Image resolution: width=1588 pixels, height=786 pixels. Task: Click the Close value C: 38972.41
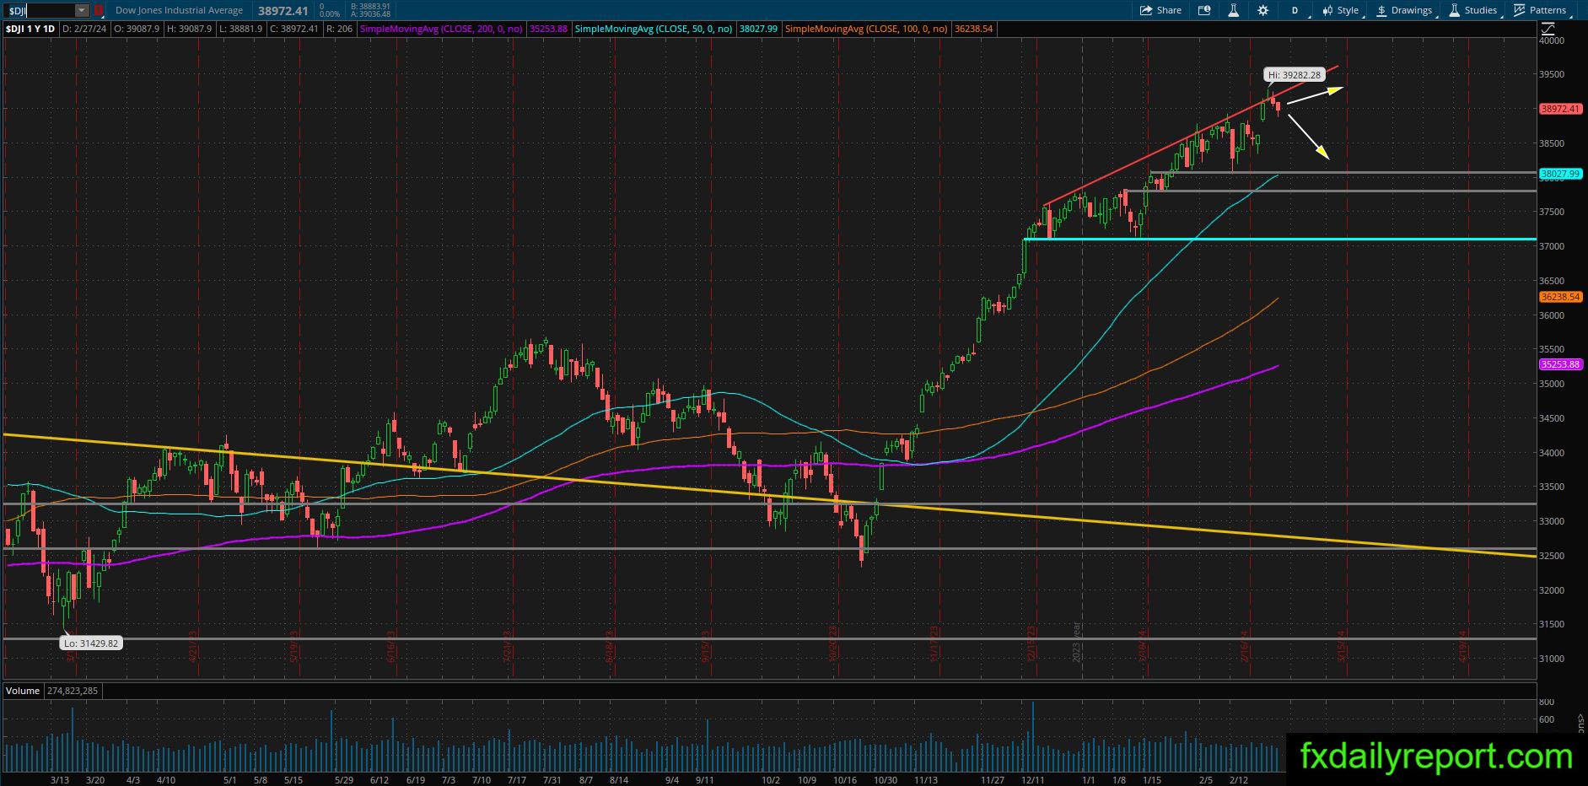pyautogui.click(x=294, y=29)
